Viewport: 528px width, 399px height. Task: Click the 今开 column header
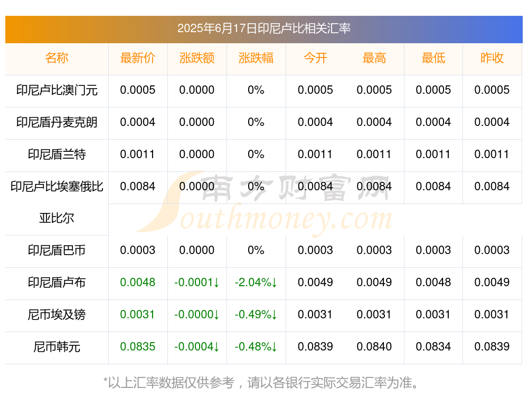315,58
